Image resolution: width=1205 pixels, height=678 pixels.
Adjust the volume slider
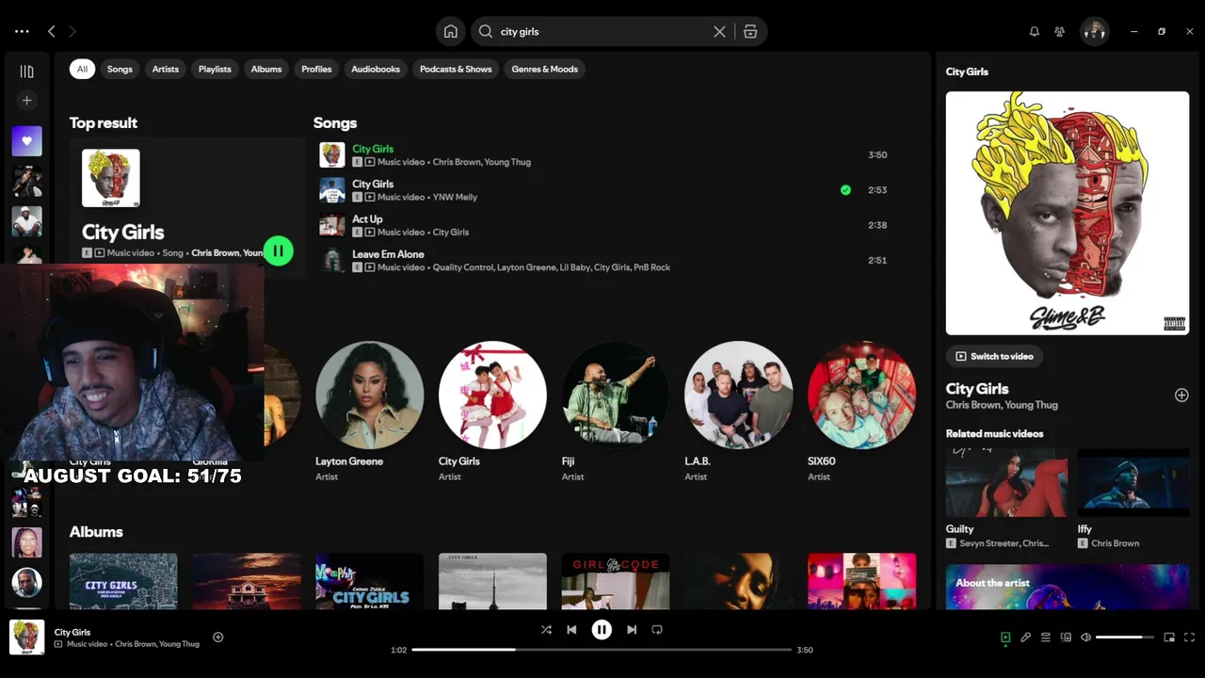point(1124,638)
